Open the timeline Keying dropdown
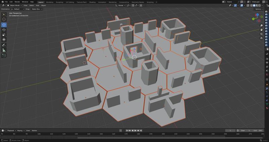Viewport: 269px width, 142px height. [x=21, y=131]
